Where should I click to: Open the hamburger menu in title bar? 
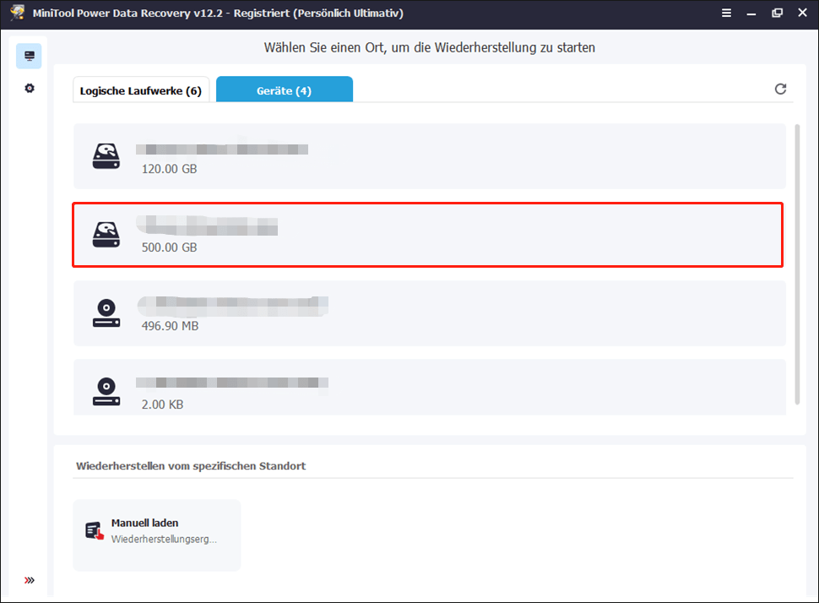point(726,14)
